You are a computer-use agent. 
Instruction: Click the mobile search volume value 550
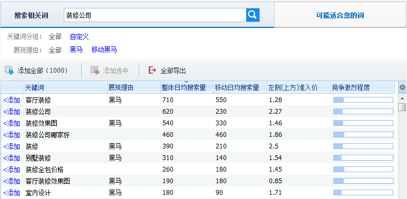point(221,100)
